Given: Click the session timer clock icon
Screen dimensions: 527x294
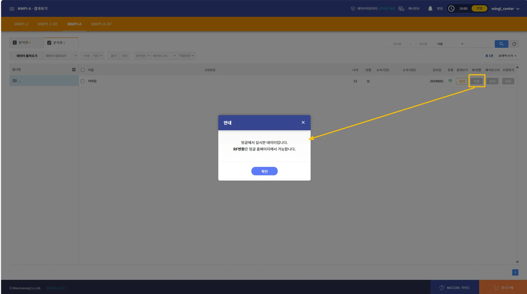Looking at the screenshot, I should (451, 9).
